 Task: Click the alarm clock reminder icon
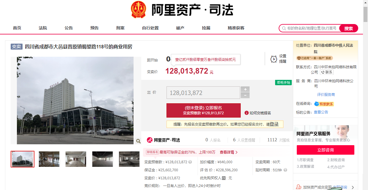tap(274, 59)
